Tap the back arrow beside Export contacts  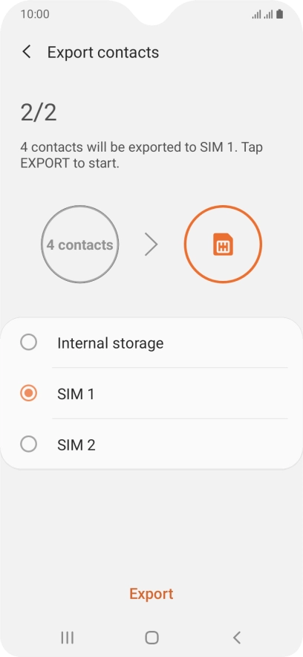27,52
